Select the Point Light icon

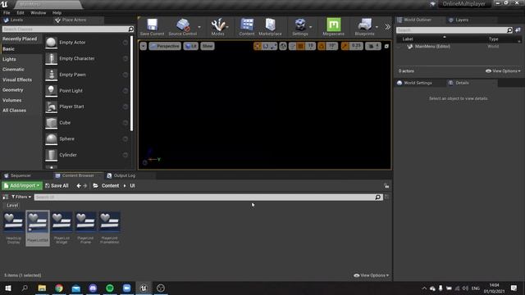tap(51, 91)
